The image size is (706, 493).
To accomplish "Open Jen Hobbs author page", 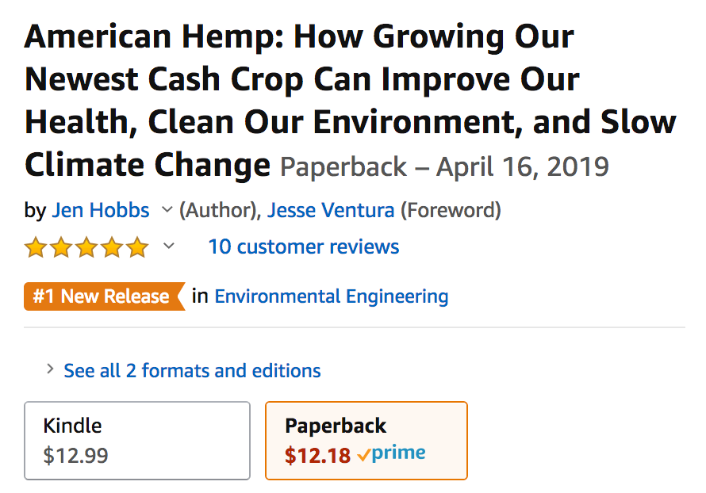I will tap(101, 210).
